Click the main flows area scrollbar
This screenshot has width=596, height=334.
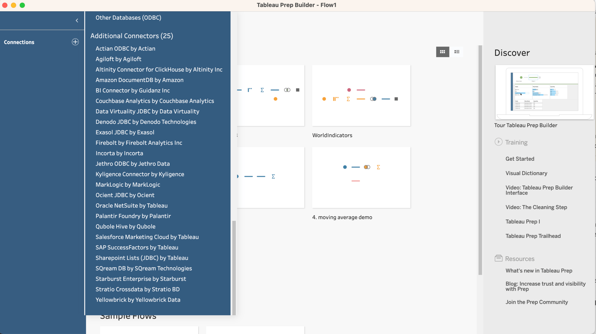(x=480, y=160)
